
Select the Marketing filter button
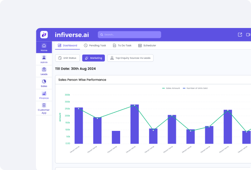click(x=93, y=58)
